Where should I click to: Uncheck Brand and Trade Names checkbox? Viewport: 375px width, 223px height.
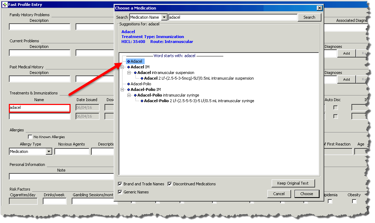pyautogui.click(x=120, y=184)
